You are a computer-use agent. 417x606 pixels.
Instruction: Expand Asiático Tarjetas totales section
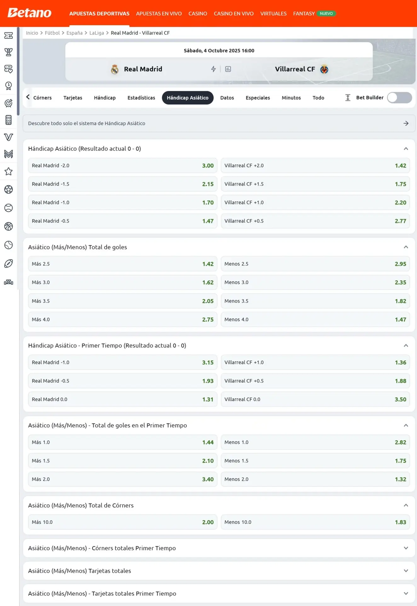406,571
